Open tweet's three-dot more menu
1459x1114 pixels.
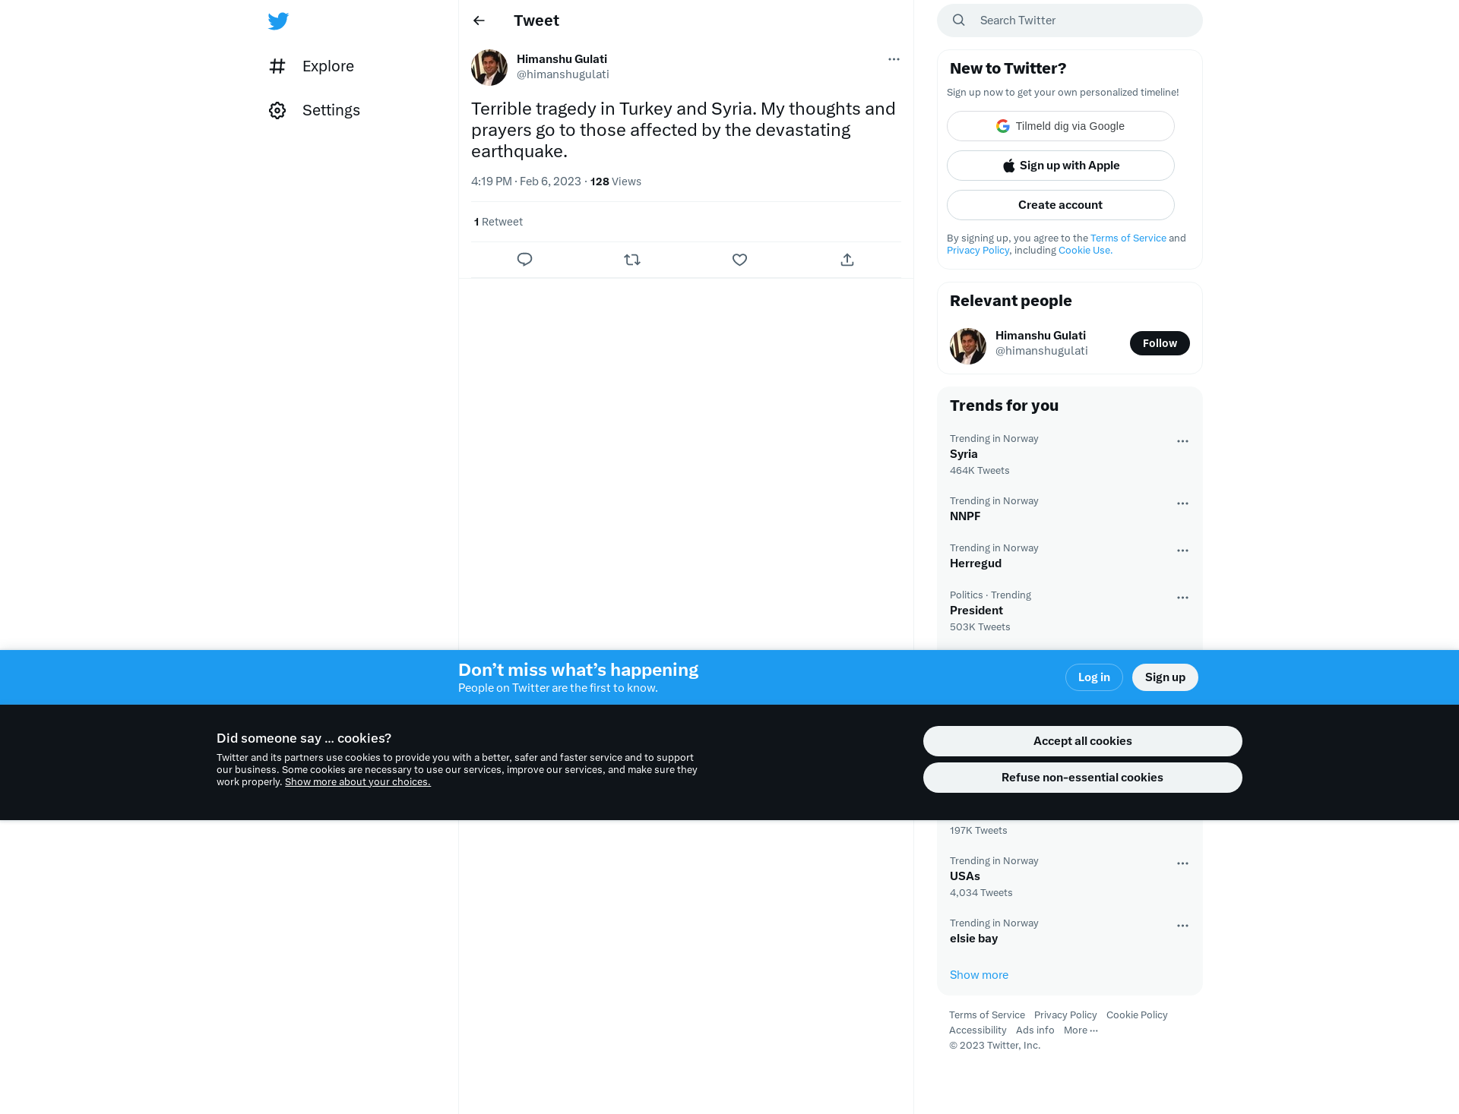pyautogui.click(x=894, y=59)
